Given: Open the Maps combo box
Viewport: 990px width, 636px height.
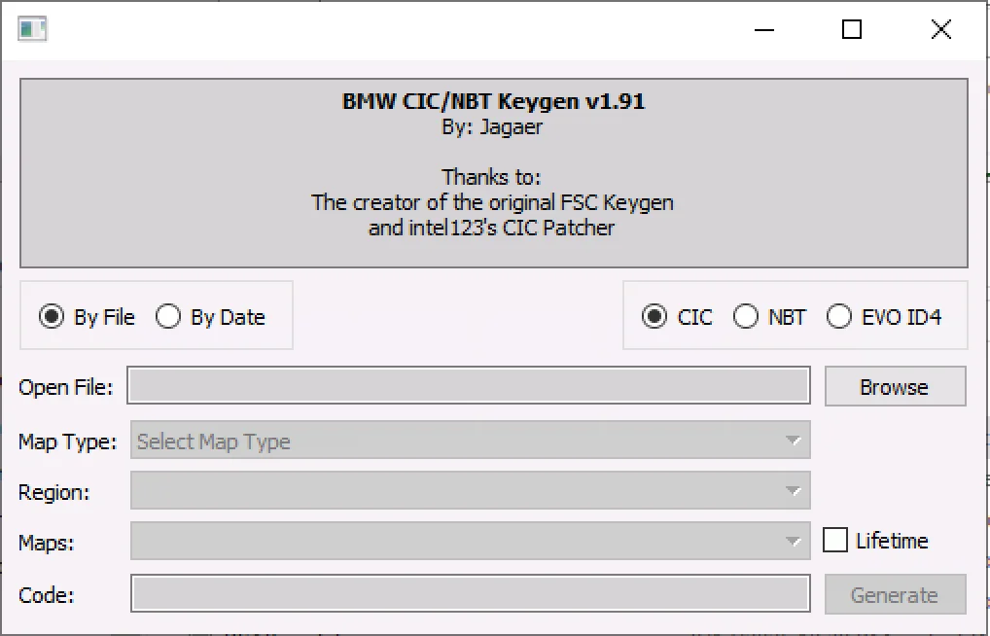Looking at the screenshot, I should pos(470,542).
